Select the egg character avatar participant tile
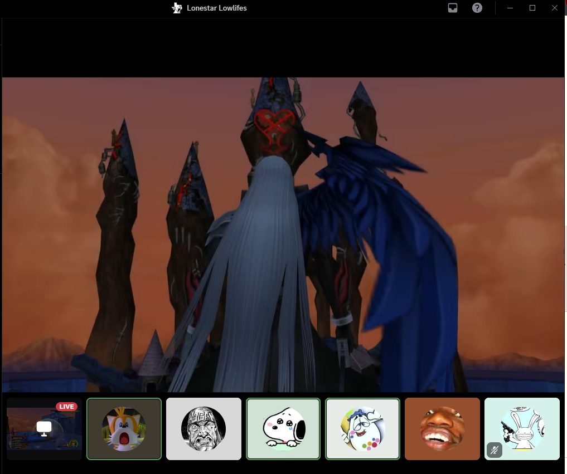Image resolution: width=567 pixels, height=474 pixels. coord(363,429)
